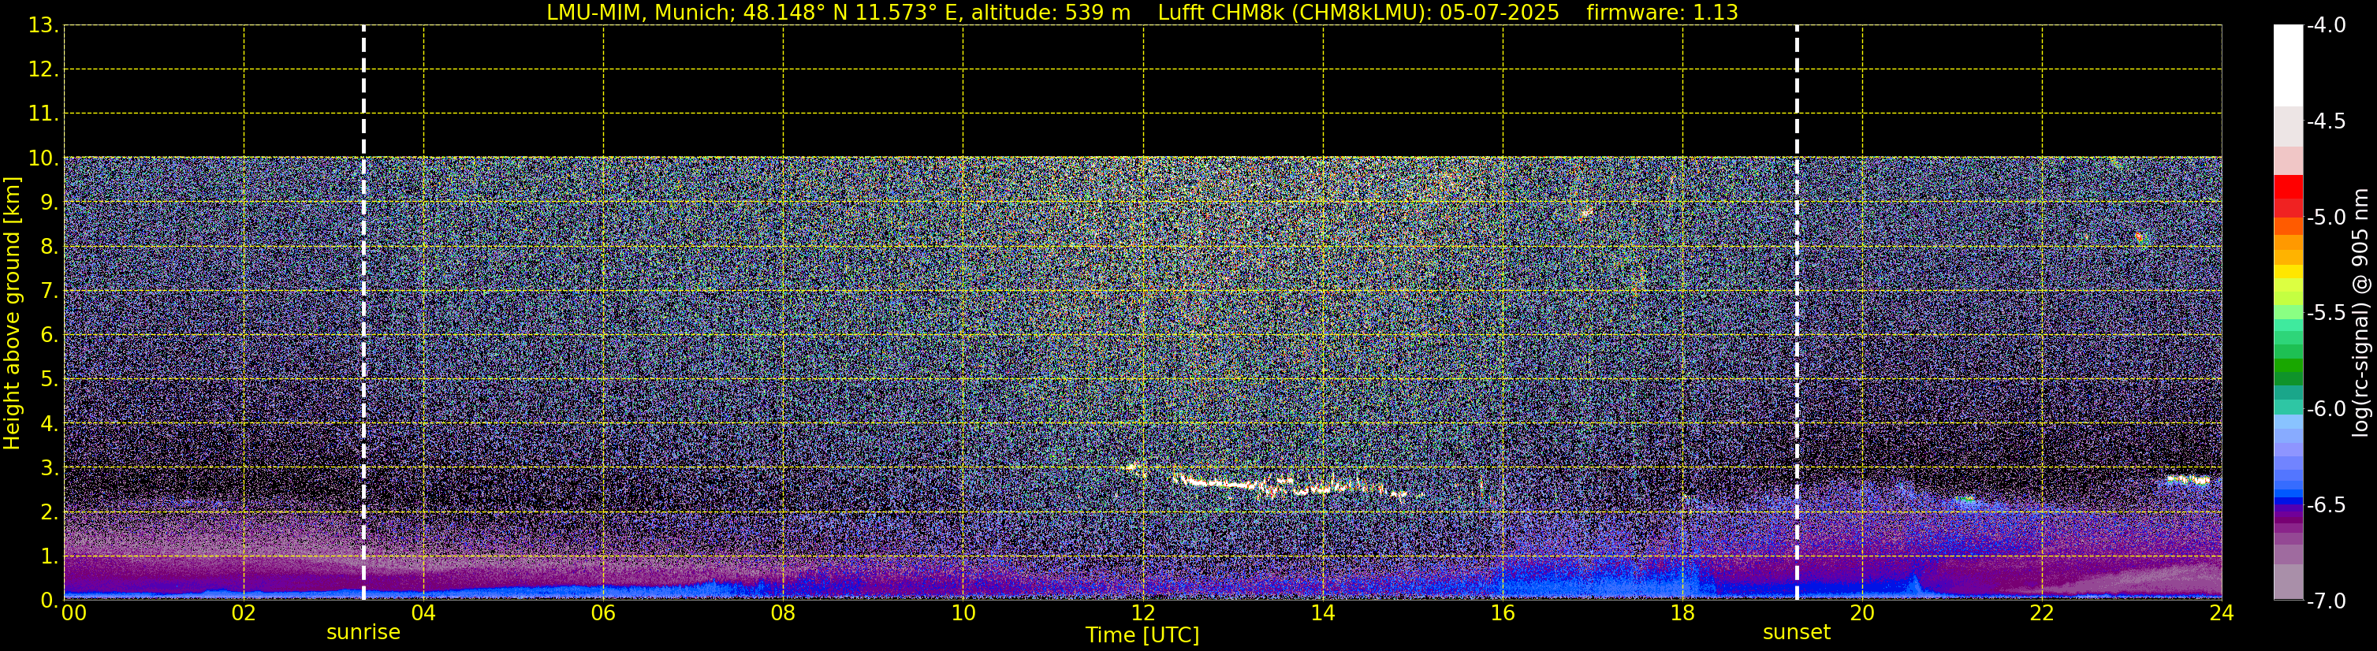Click the white top segment of the colorbar

pos(2287,66)
